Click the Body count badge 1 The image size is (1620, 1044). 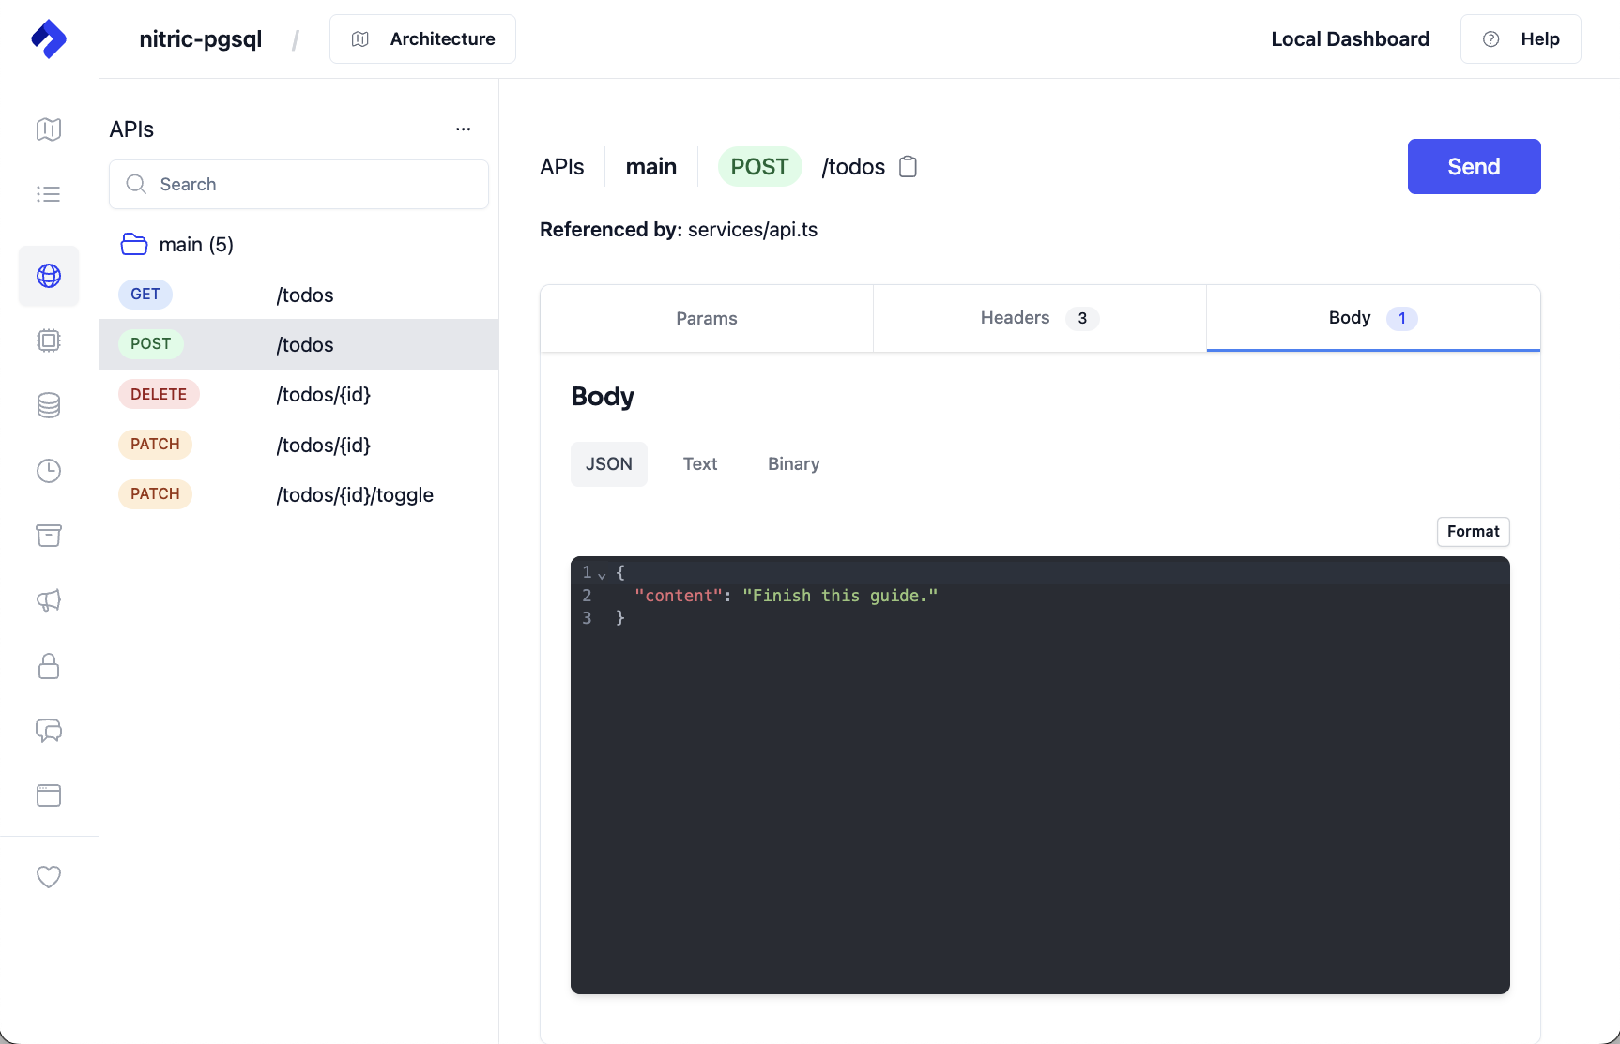click(1402, 319)
